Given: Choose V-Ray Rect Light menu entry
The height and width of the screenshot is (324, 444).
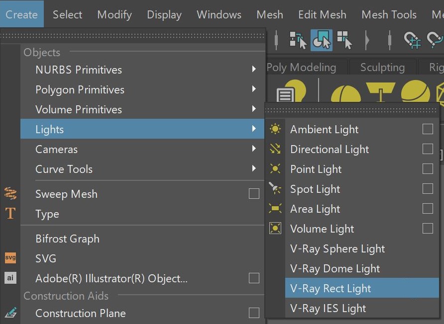Looking at the screenshot, I should (362, 288).
